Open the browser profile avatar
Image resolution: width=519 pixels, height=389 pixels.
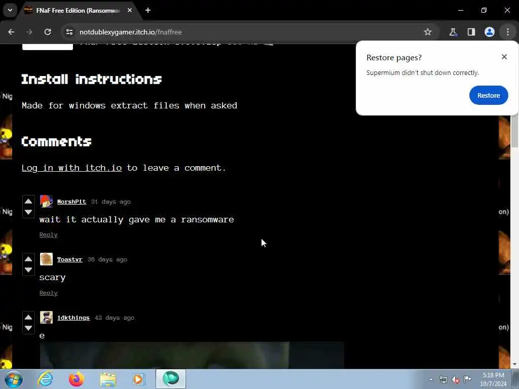(490, 32)
